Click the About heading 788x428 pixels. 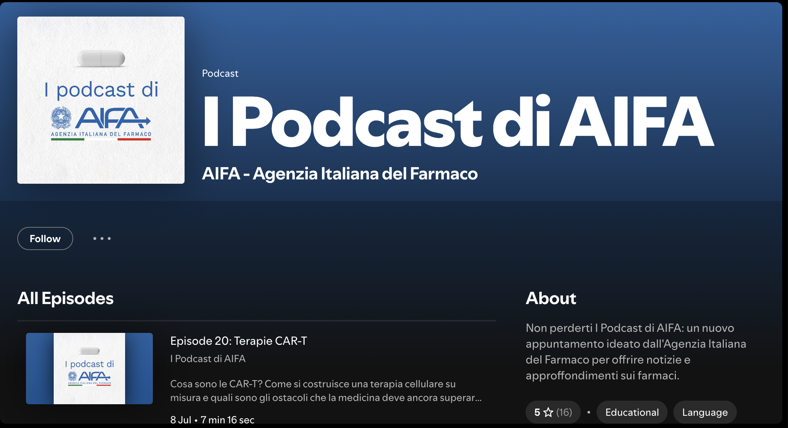click(551, 298)
